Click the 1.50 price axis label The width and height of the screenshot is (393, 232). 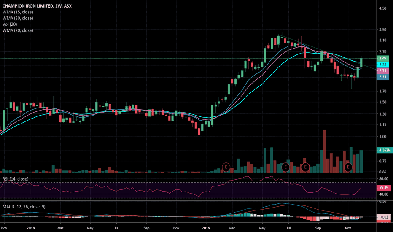[383, 102]
